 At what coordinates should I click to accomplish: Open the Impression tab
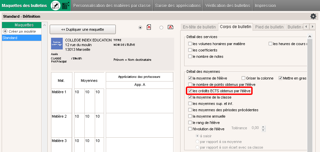(265, 6)
